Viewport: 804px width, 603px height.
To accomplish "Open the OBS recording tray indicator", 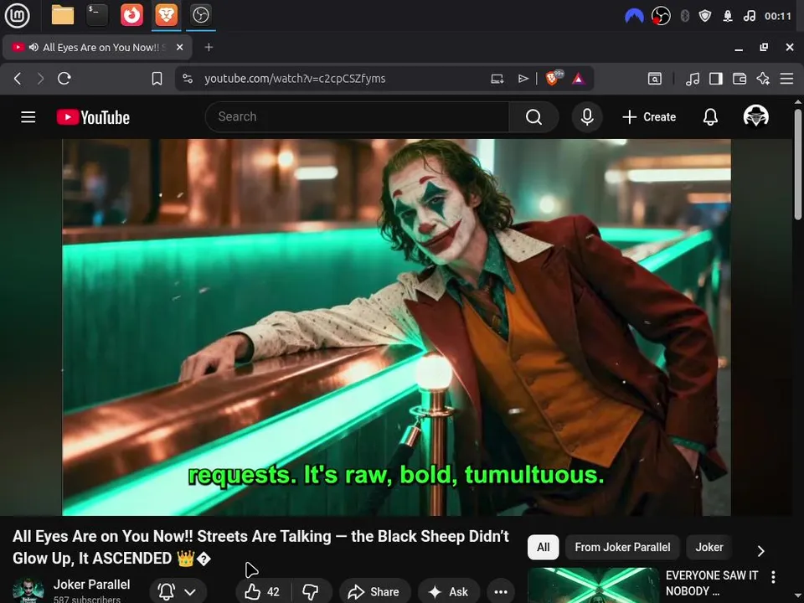I will click(x=661, y=17).
